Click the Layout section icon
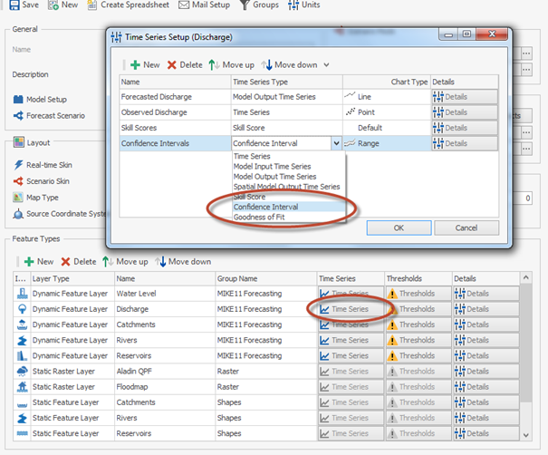Viewport: 548px width, 455px height. [18, 142]
